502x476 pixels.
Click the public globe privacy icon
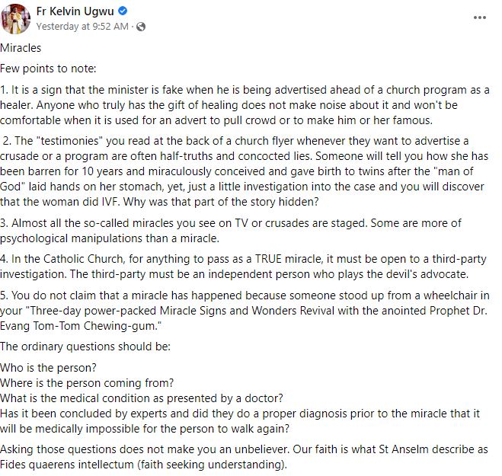click(x=141, y=27)
